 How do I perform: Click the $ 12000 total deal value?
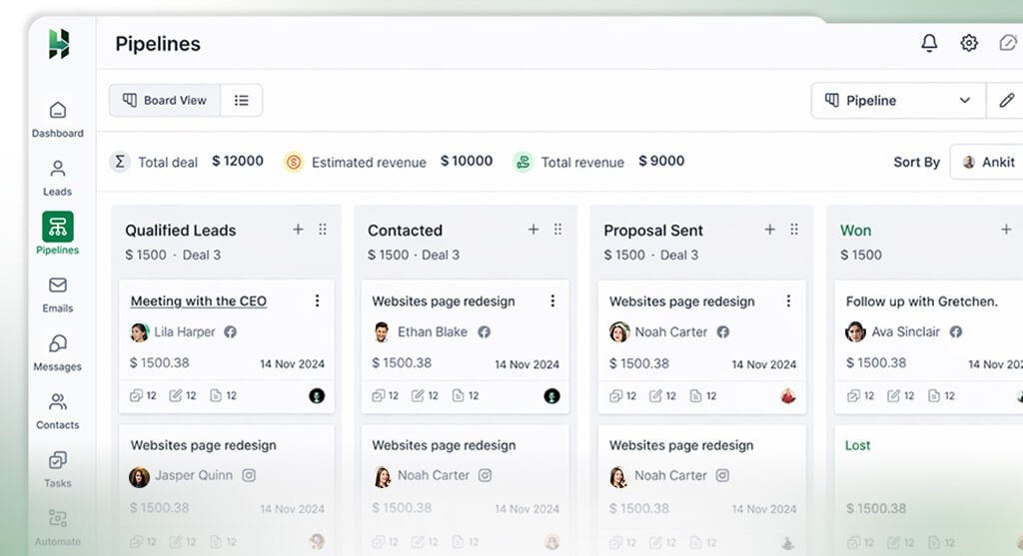coord(238,161)
